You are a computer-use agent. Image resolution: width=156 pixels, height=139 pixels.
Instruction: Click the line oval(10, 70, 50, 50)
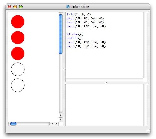coord(85,22)
